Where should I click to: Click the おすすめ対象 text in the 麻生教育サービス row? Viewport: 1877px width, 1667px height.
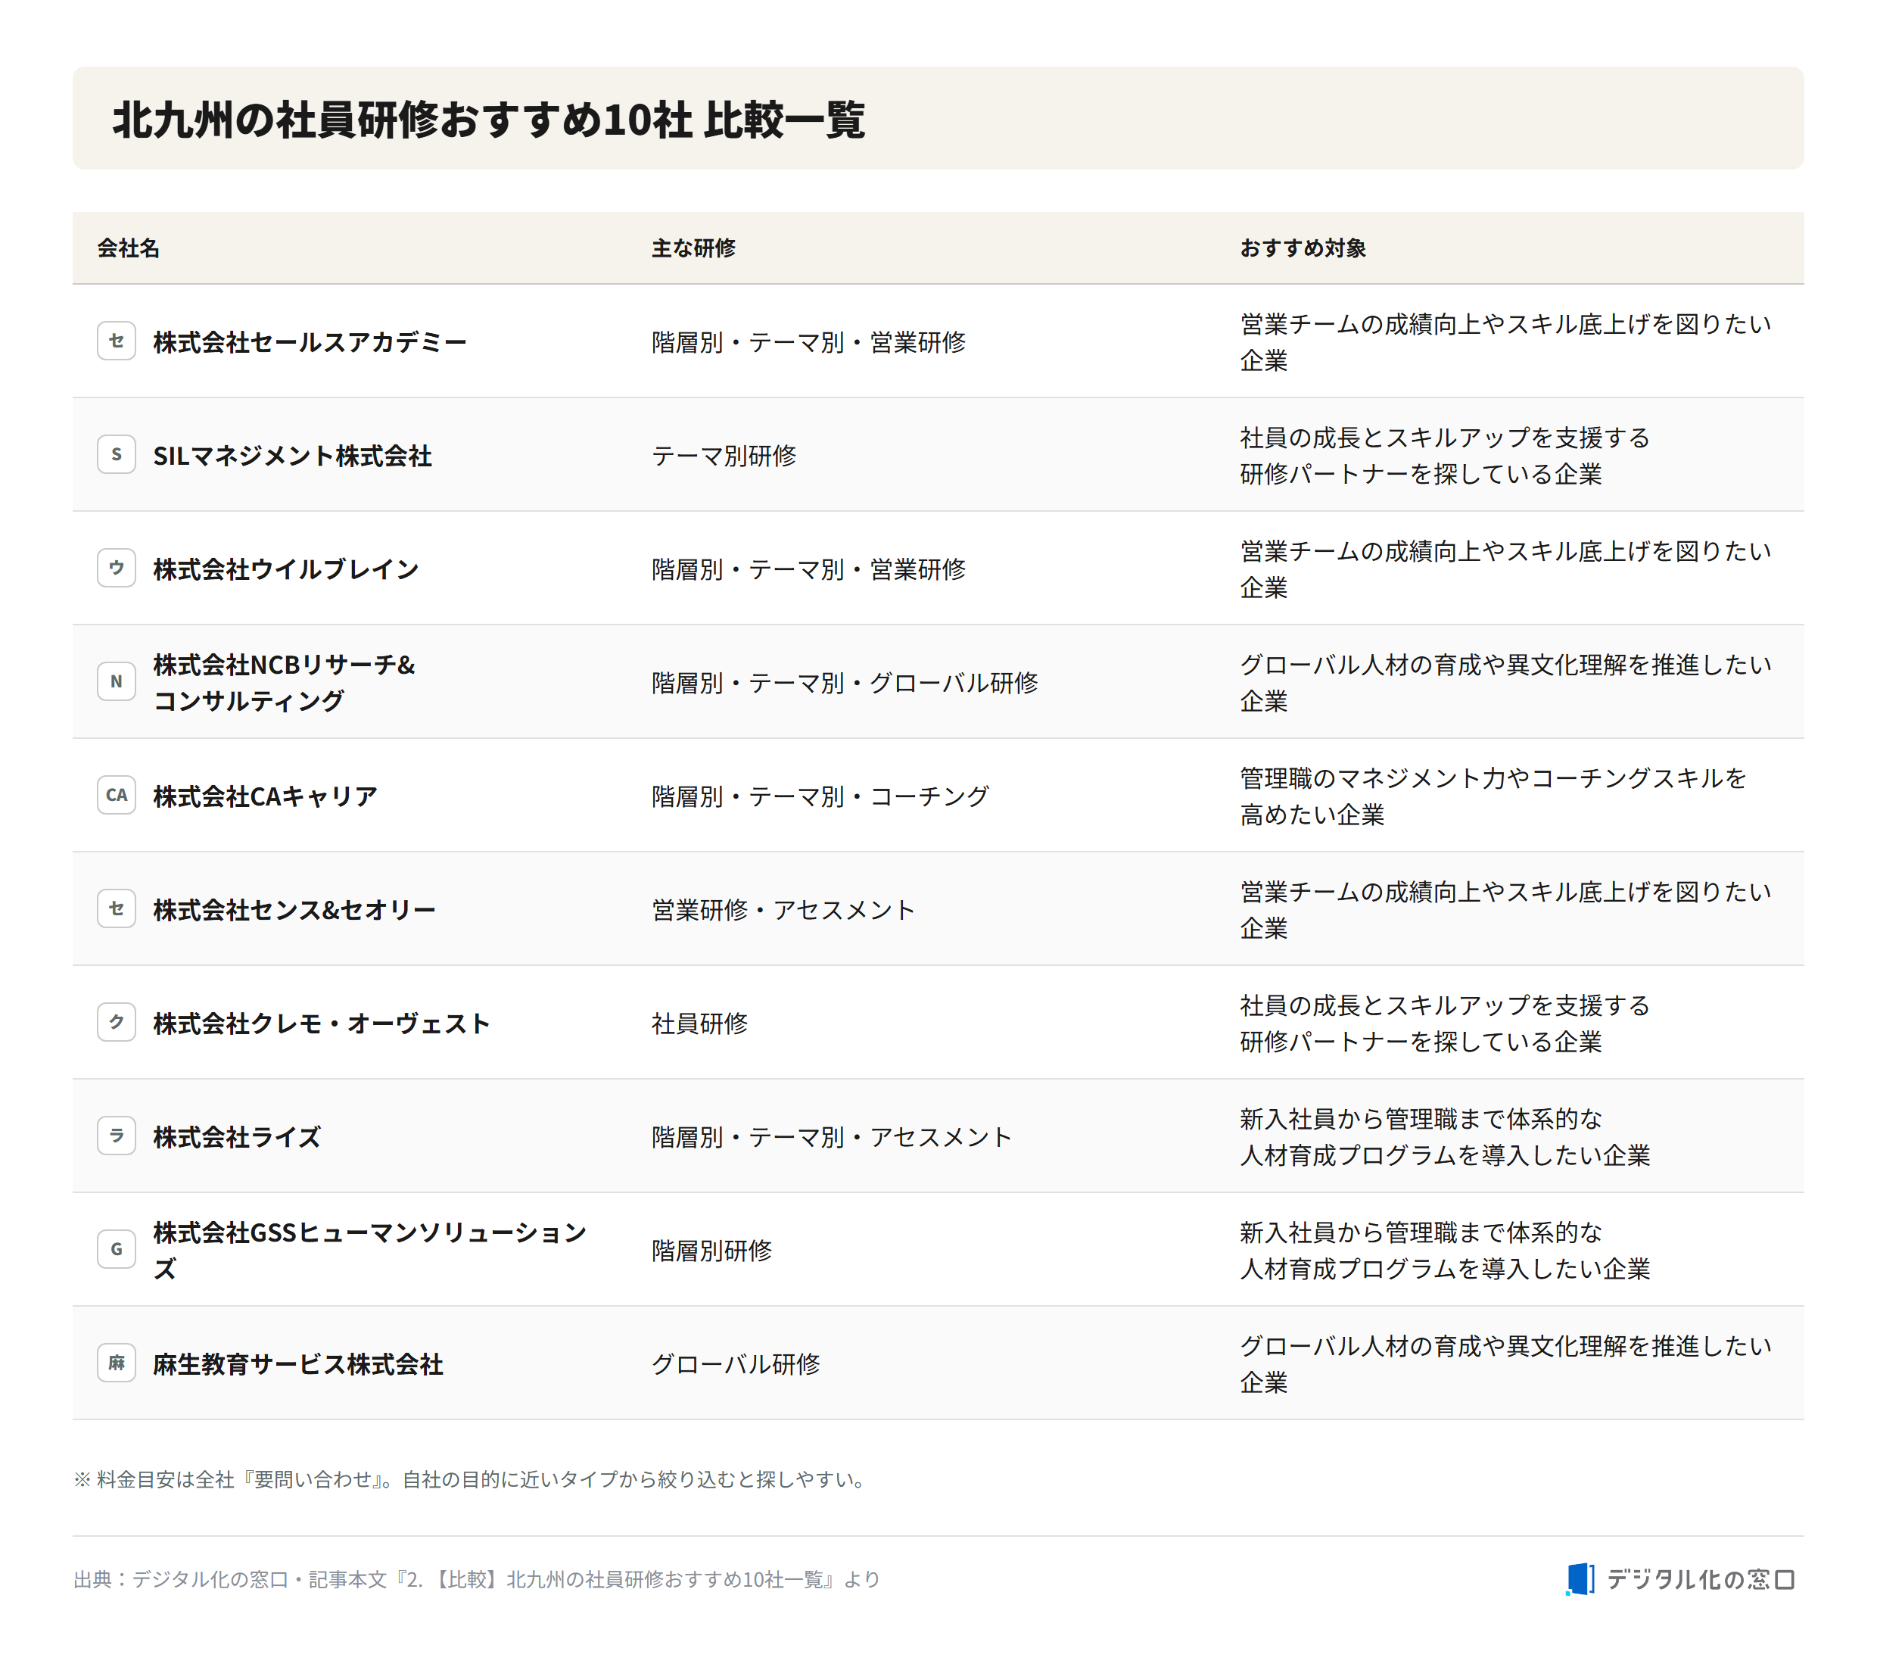(1506, 1364)
